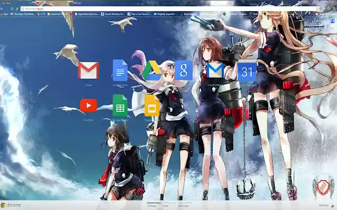The height and width of the screenshot is (210, 337).
Task: Open Google Sheets app
Action: click(120, 106)
